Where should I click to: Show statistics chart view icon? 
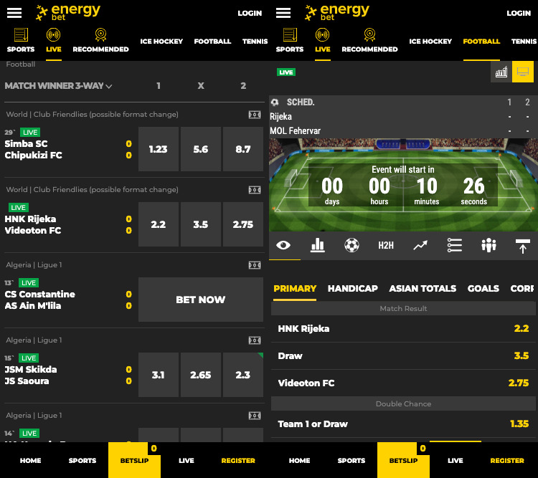(x=501, y=72)
